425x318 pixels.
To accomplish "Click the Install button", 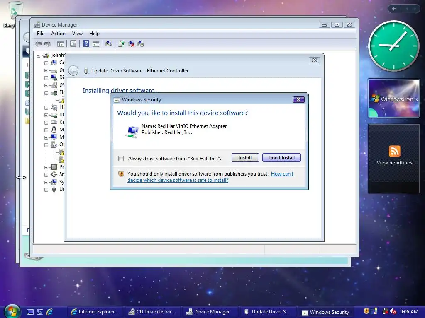I will (245, 158).
